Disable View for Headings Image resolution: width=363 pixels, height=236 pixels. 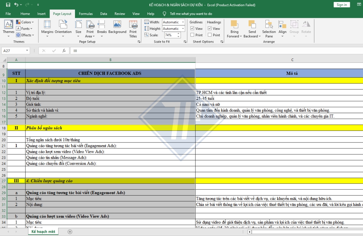209,28
